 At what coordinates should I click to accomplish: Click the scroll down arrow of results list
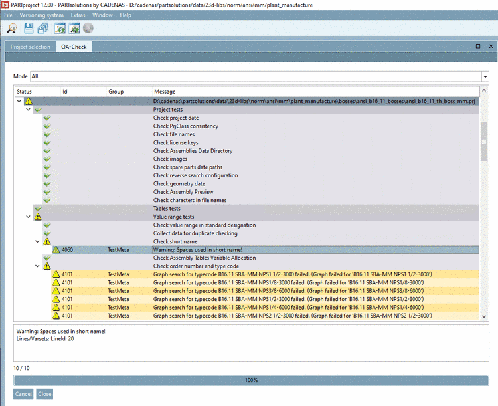point(484,316)
